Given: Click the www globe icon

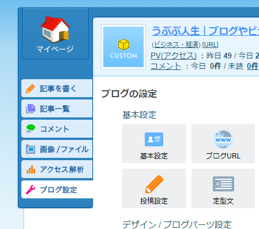Looking at the screenshot, I should point(223,139).
